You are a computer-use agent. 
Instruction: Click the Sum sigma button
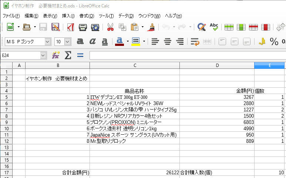(x=68, y=55)
